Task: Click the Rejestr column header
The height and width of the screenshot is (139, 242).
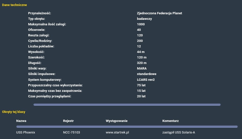Action: pyautogui.click(x=68, y=121)
